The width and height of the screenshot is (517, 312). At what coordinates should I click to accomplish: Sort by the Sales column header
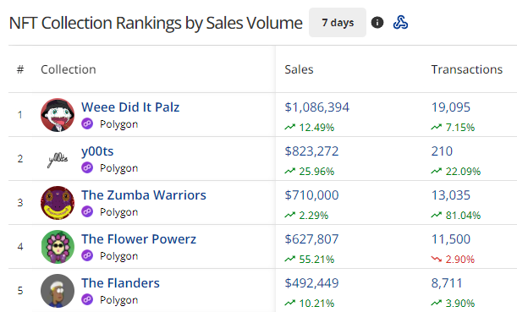point(299,69)
